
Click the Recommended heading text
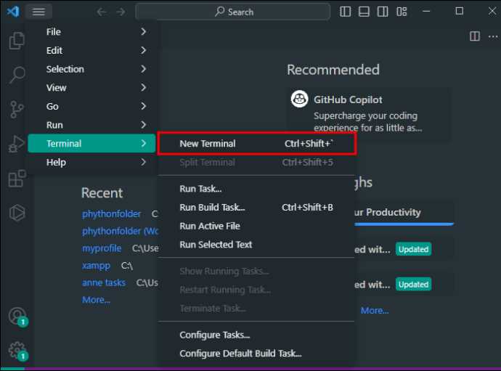click(x=333, y=70)
